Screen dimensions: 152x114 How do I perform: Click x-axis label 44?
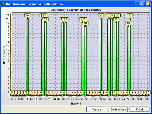[77, 99]
